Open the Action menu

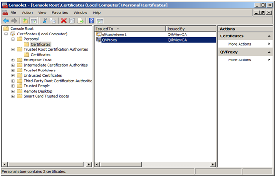coord(27,12)
